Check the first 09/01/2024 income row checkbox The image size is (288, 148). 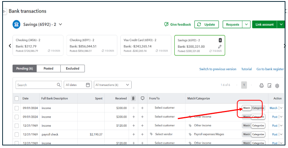pos(17,108)
